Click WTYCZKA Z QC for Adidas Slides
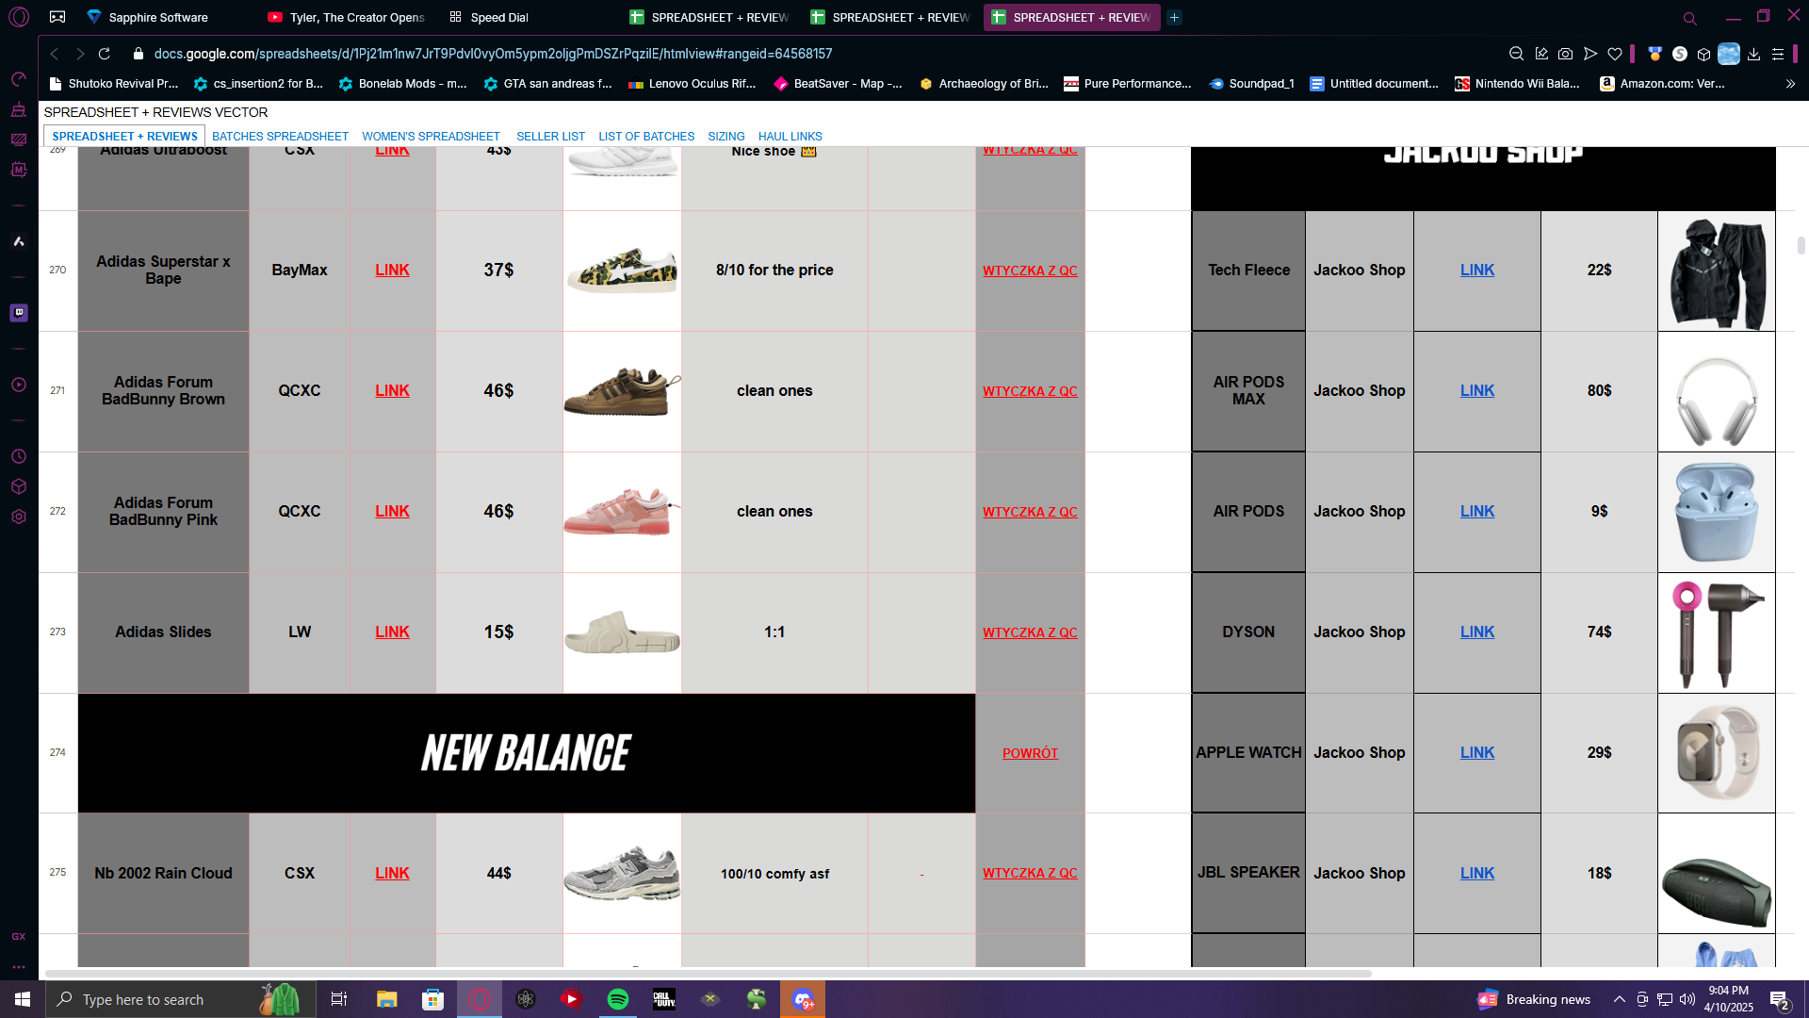Image resolution: width=1809 pixels, height=1018 pixels. pyautogui.click(x=1030, y=632)
